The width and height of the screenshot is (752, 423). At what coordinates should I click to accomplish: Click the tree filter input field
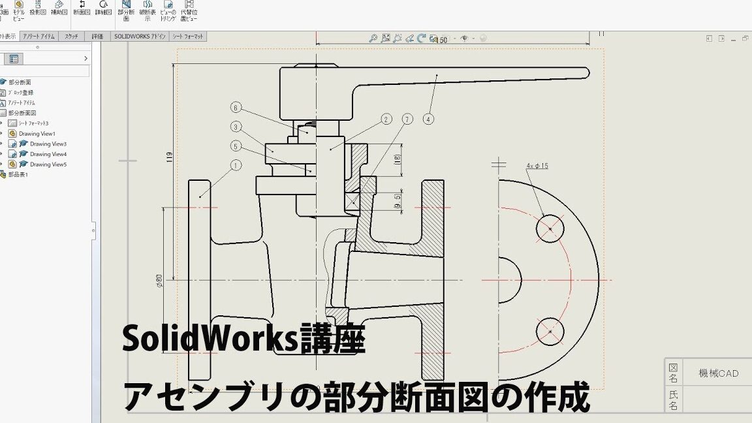pyautogui.click(x=44, y=71)
